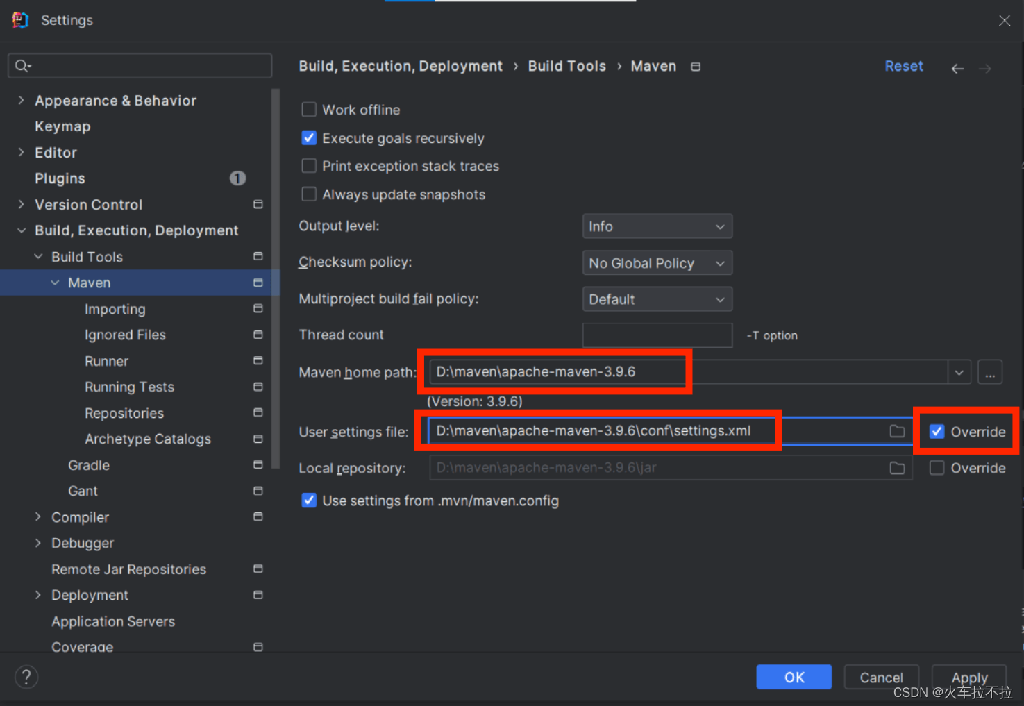Open the Output level dropdown
The image size is (1024, 706).
tap(657, 226)
